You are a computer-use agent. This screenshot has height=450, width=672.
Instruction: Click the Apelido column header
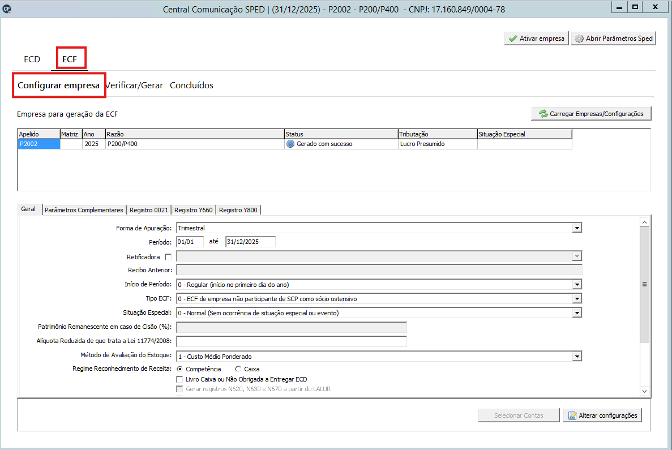click(x=38, y=134)
